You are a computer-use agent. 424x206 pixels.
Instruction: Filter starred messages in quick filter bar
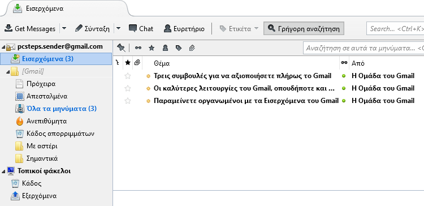(152, 48)
